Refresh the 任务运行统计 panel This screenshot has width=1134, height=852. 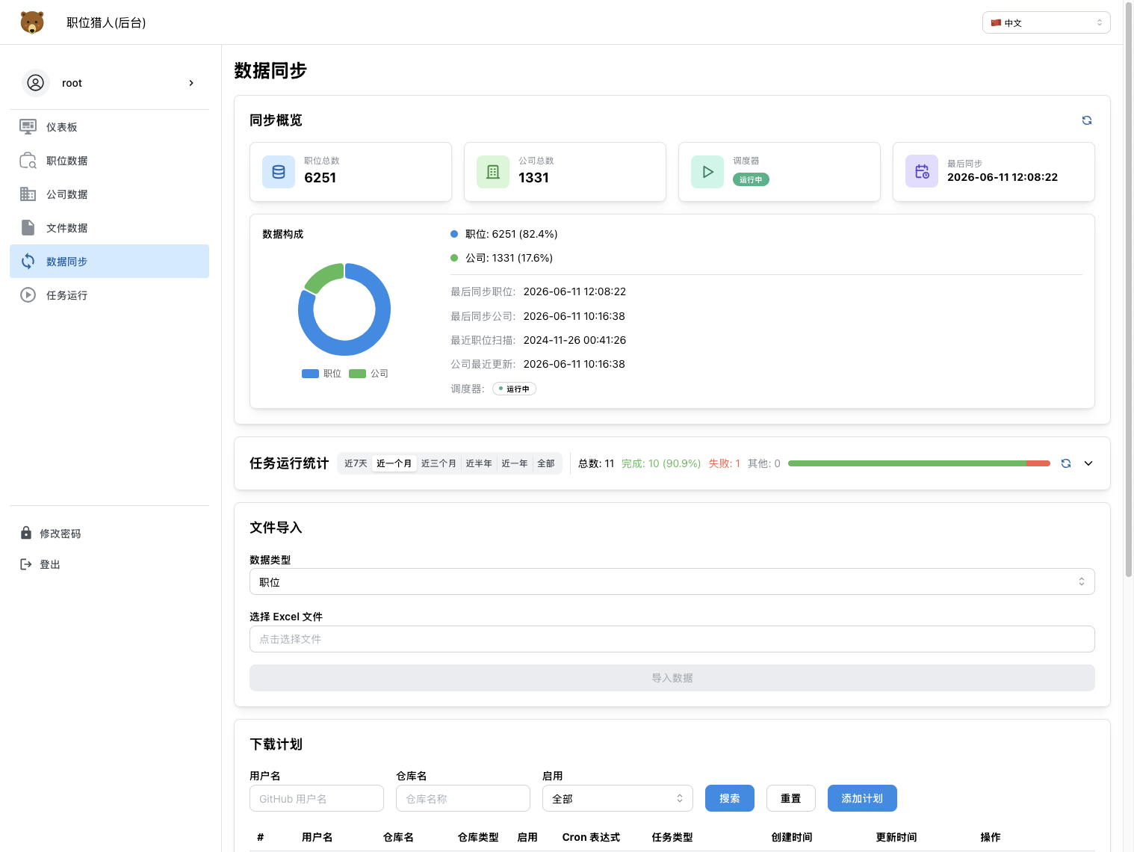pyautogui.click(x=1066, y=463)
